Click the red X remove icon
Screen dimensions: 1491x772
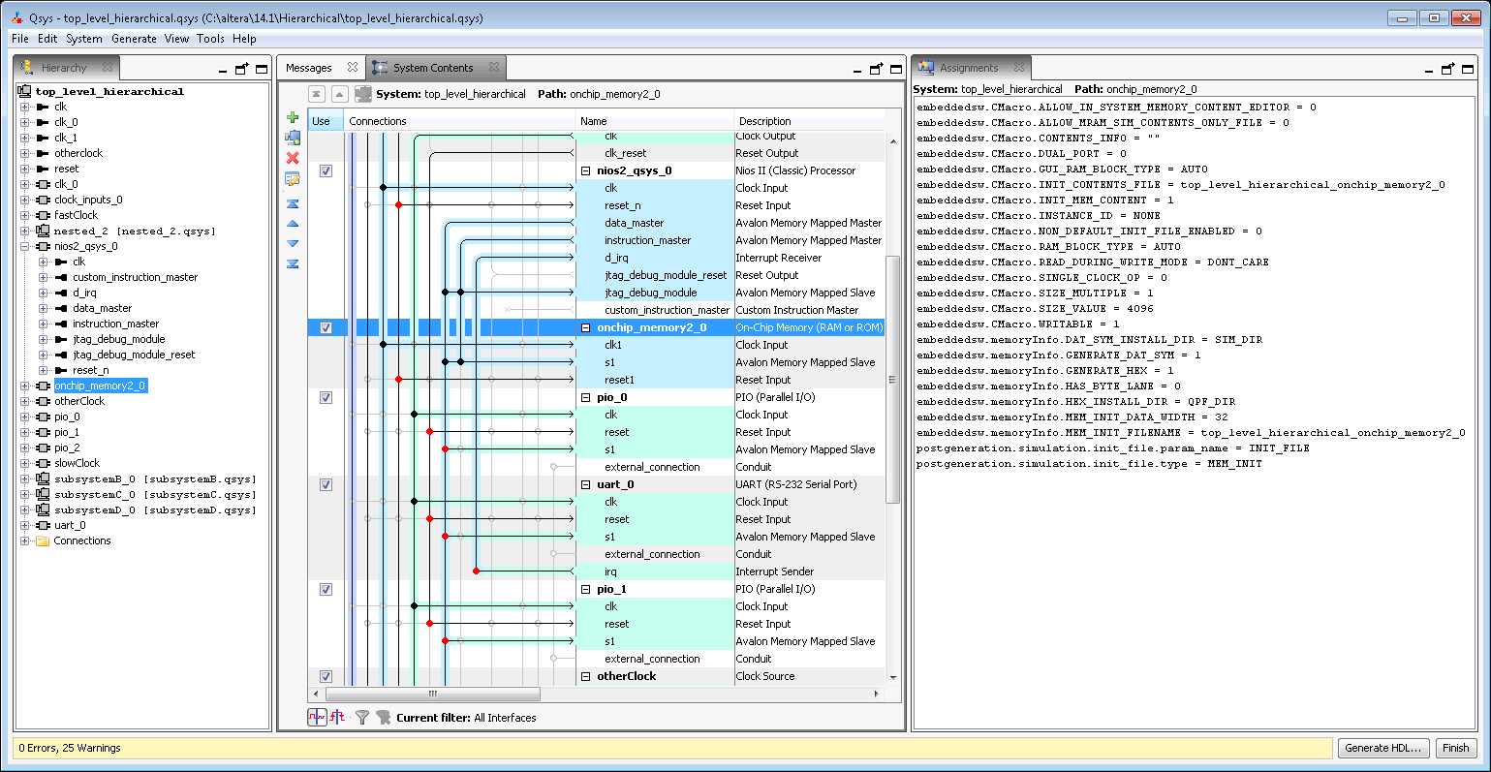point(293,158)
